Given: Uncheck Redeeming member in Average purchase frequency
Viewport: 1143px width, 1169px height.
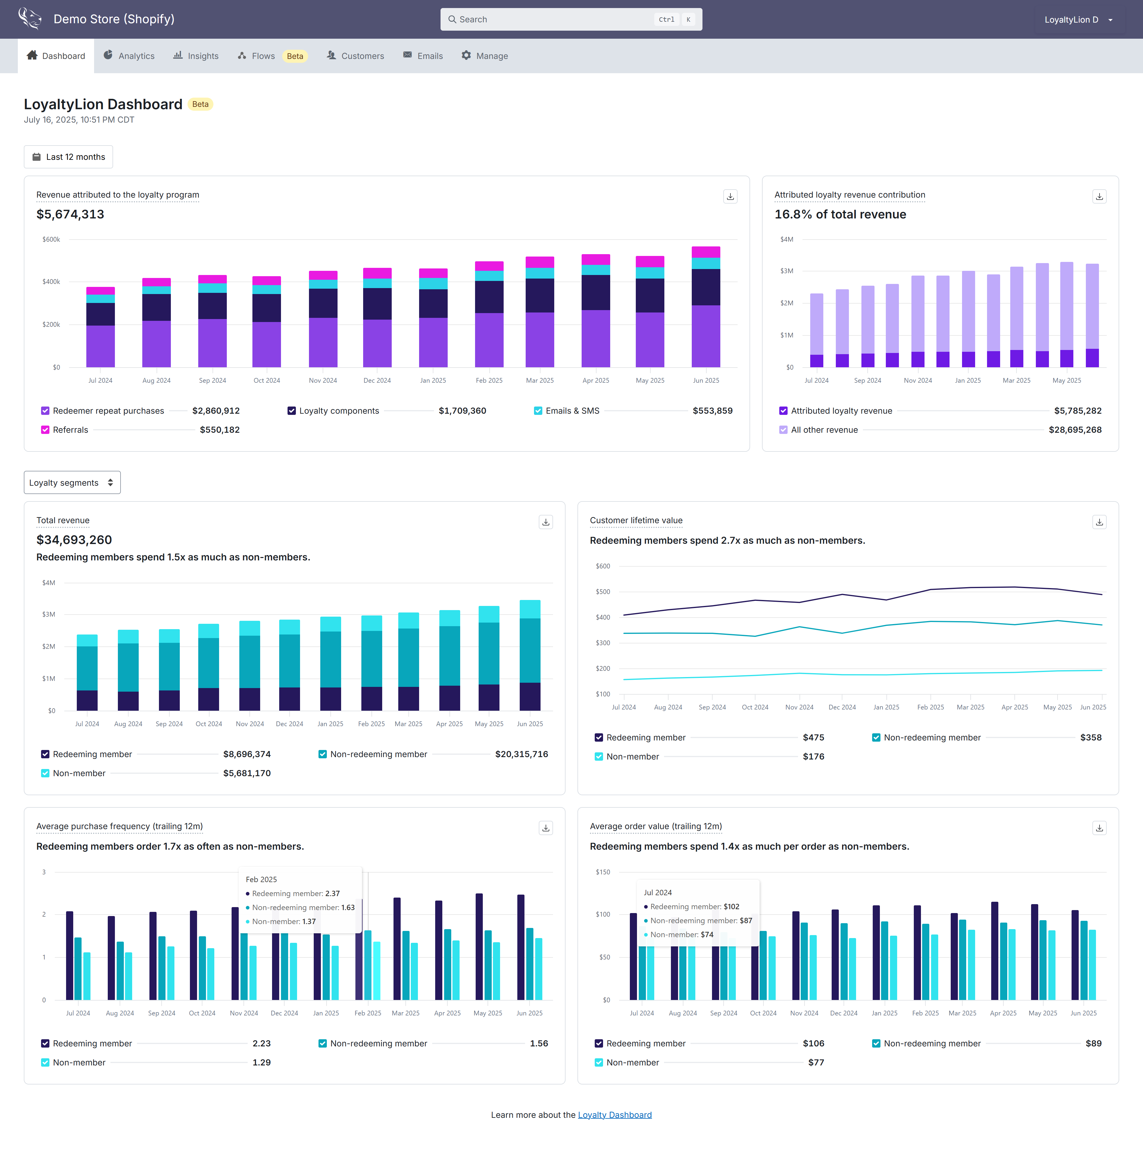Looking at the screenshot, I should (x=45, y=1044).
